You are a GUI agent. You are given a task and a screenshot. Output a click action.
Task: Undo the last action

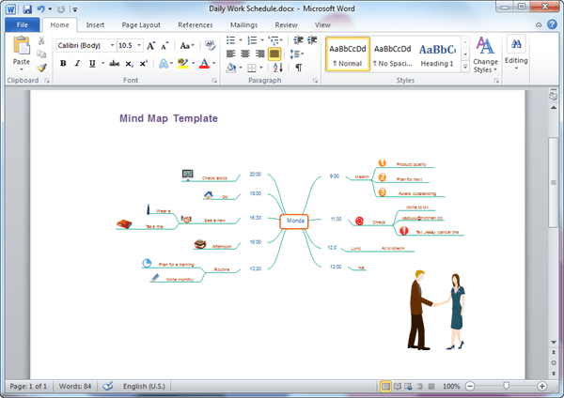pos(40,9)
